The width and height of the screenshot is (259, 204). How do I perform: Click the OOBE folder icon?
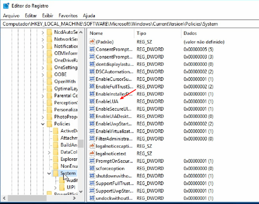point(49,74)
